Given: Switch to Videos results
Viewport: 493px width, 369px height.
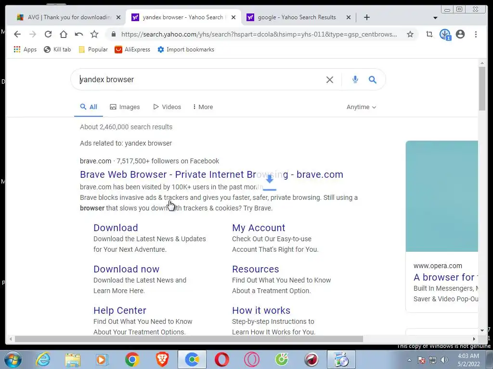Looking at the screenshot, I should pos(167,107).
